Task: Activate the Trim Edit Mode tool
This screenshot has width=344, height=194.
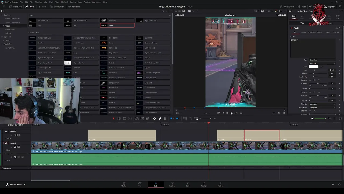Action: (119, 119)
